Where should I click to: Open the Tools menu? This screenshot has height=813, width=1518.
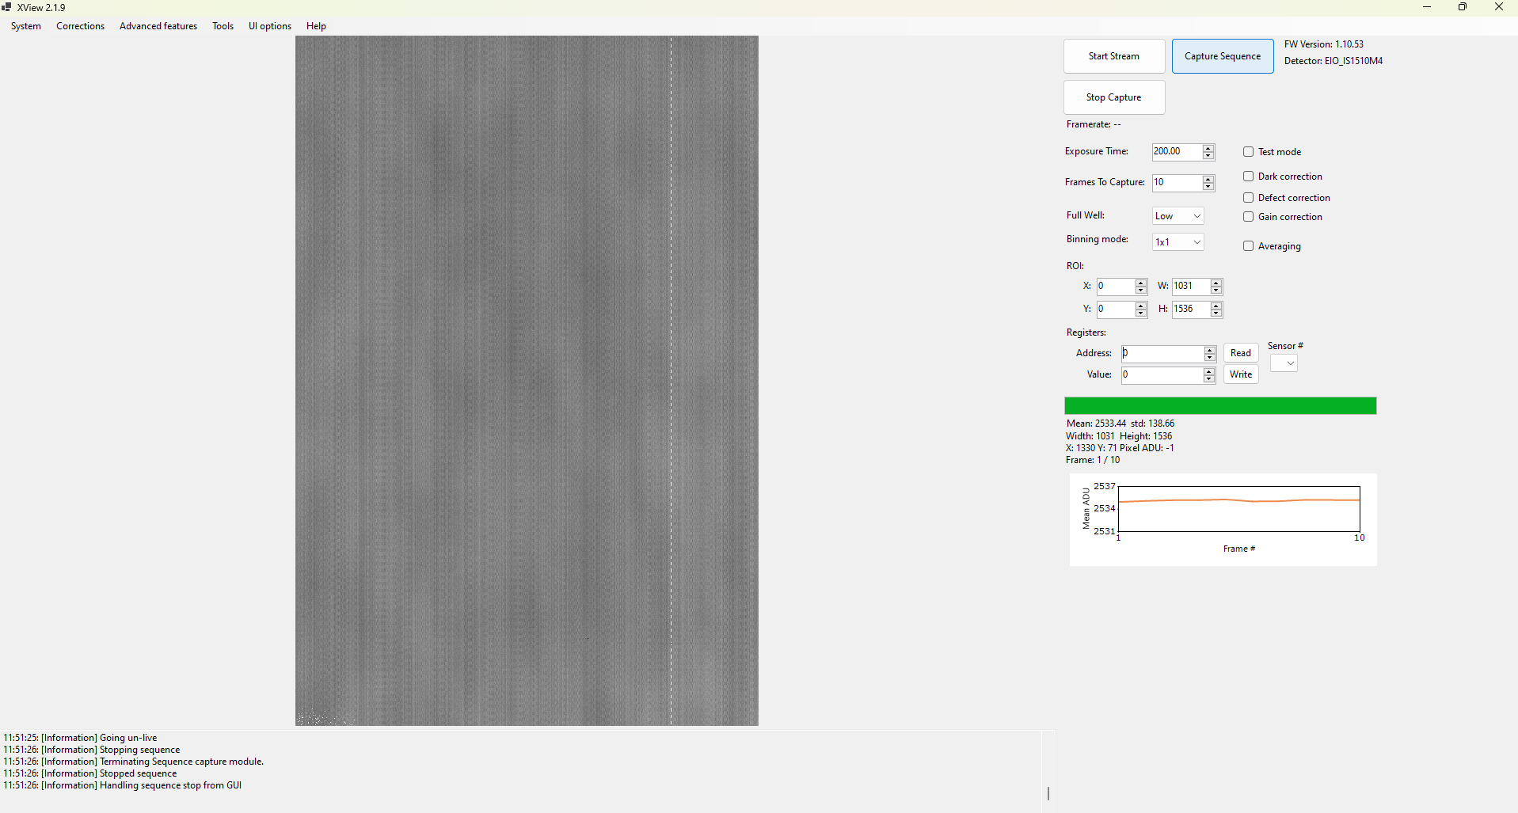pyautogui.click(x=223, y=26)
